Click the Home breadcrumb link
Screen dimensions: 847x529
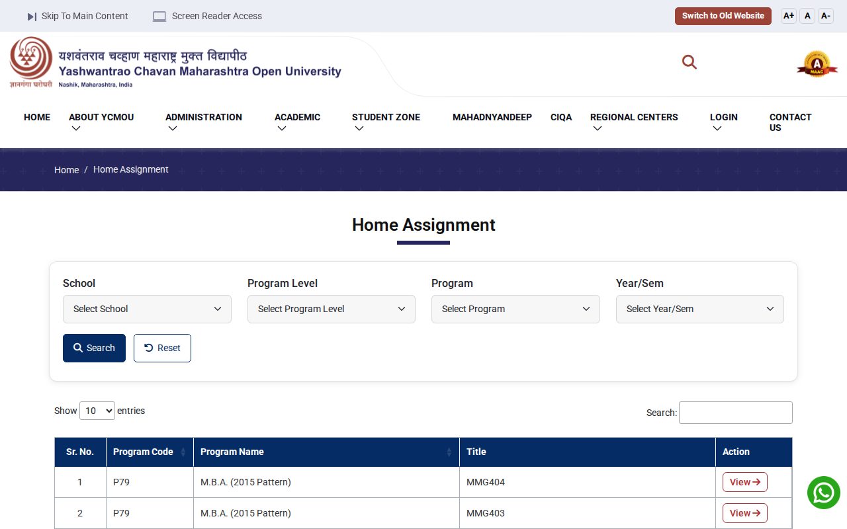[x=66, y=170]
